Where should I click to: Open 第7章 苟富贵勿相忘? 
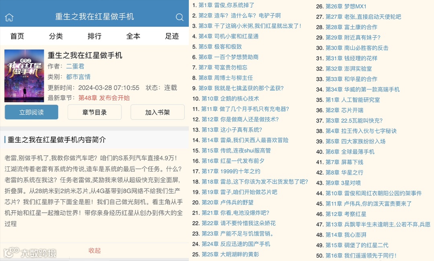pyautogui.click(x=223, y=67)
